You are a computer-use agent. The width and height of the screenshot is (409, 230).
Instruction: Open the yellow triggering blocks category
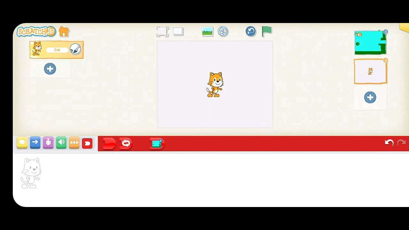click(22, 143)
